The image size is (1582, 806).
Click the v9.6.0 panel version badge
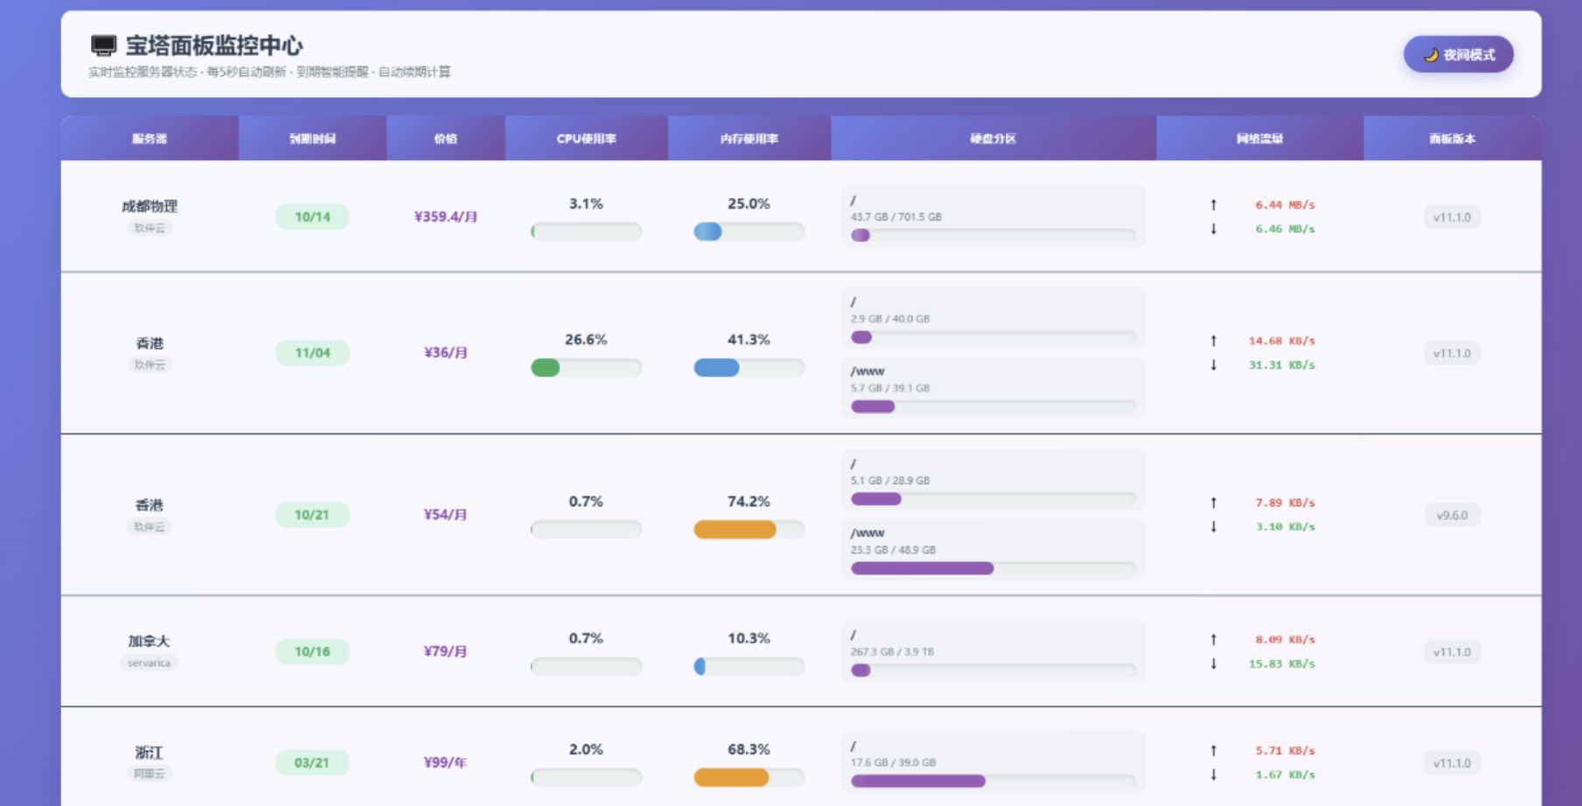[1452, 515]
